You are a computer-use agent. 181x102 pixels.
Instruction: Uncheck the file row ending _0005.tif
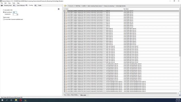click(65, 19)
